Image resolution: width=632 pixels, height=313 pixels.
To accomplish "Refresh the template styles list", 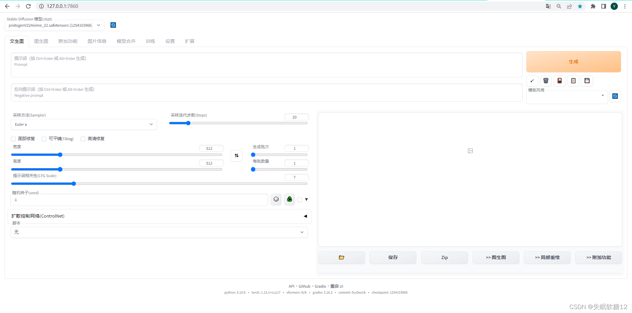I will point(615,96).
